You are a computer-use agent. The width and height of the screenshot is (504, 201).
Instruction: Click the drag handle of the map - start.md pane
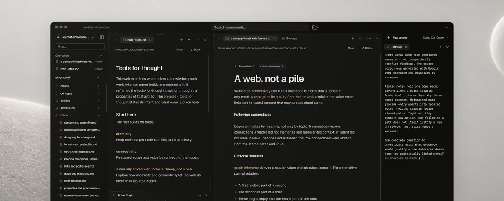coord(115,39)
